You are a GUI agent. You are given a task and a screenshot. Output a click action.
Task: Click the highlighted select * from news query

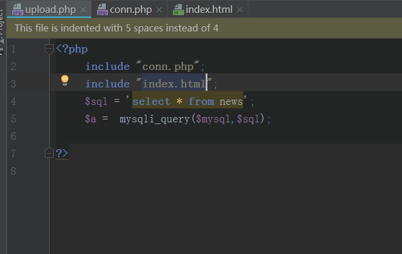coord(188,101)
